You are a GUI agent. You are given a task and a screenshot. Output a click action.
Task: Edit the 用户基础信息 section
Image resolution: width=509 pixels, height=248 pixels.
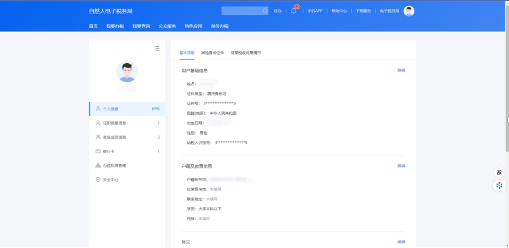click(401, 70)
